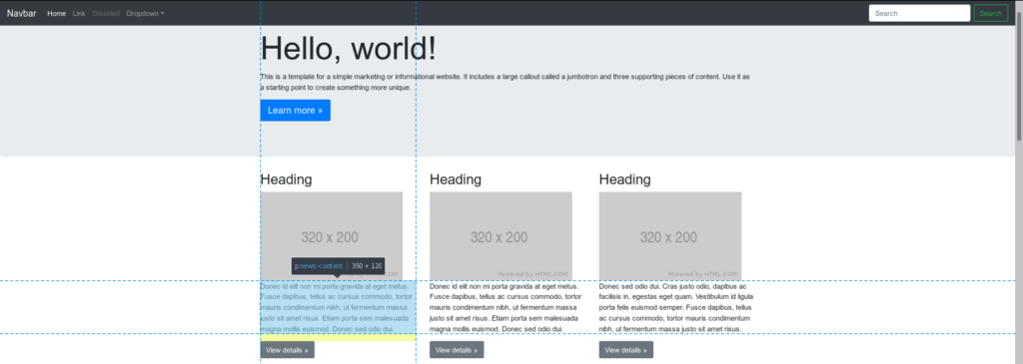Viewport: 1023px width, 364px height.
Task: Select the Link item in navbar
Action: point(79,13)
